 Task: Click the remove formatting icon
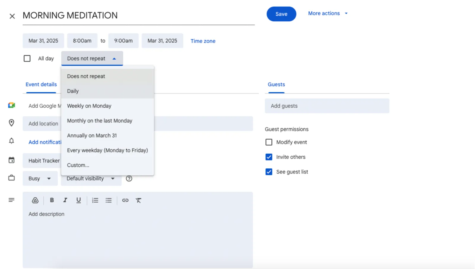[x=138, y=200]
